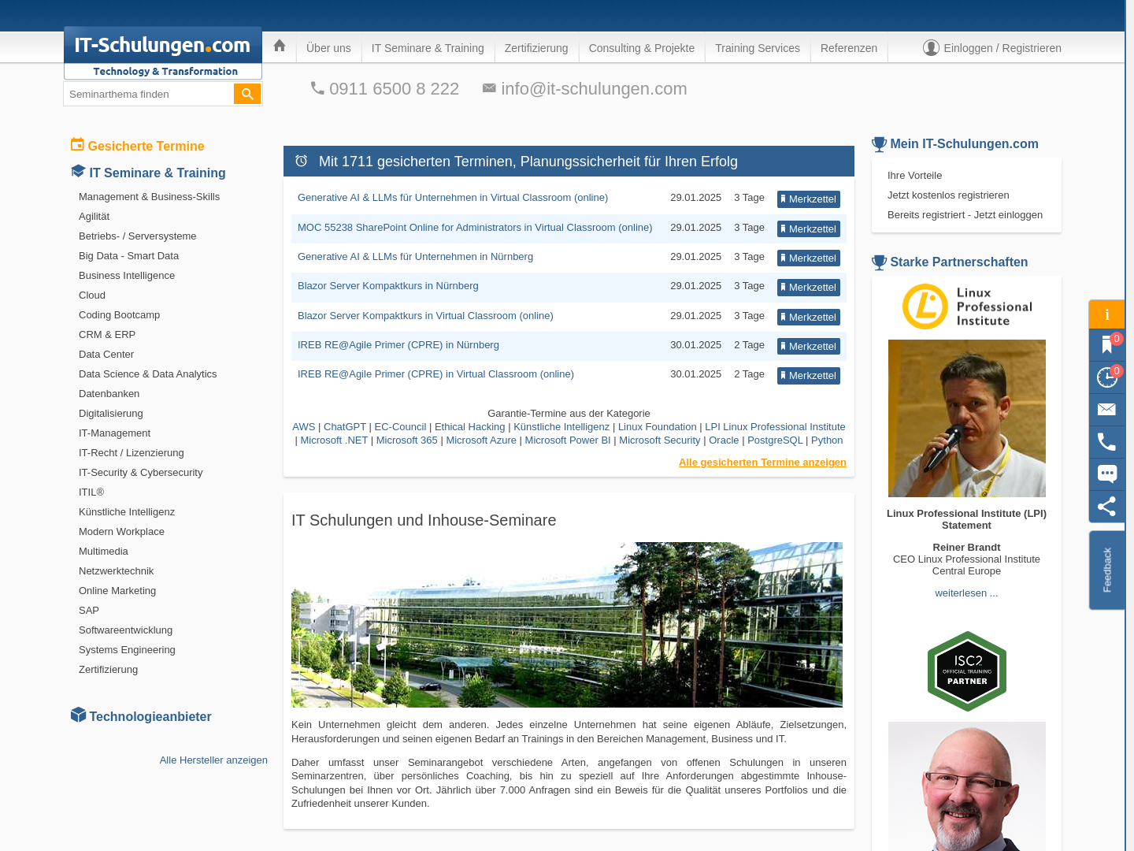Open the email envelope sidebar icon
Viewport: 1134px width, 851px height.
click(1106, 410)
